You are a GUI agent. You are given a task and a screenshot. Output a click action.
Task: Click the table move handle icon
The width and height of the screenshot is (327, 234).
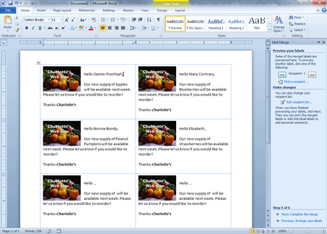(38, 63)
